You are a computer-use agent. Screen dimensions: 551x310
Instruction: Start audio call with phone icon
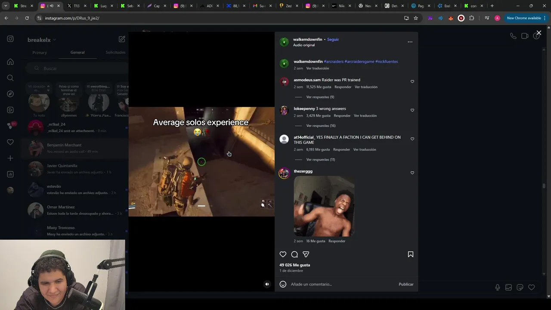[513, 36]
